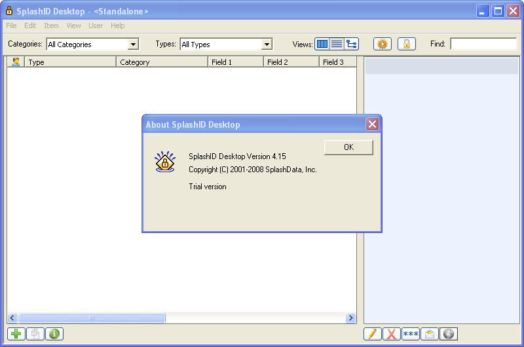Open the gear options toolbar icon

click(383, 44)
